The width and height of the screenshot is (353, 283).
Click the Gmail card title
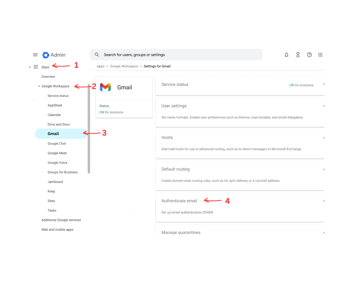click(x=125, y=87)
